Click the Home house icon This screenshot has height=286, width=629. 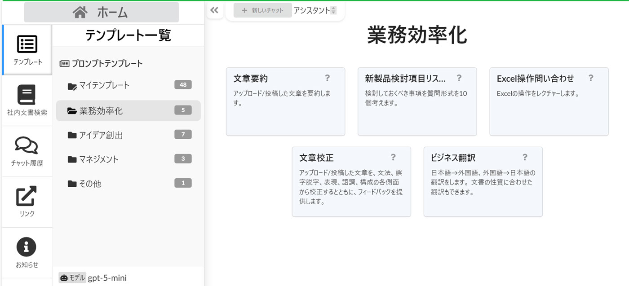(x=80, y=13)
